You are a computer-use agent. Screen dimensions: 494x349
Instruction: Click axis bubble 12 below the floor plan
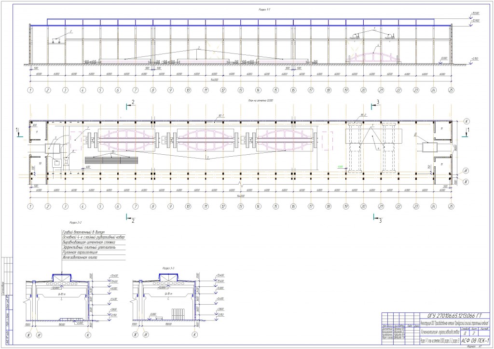click(223, 207)
